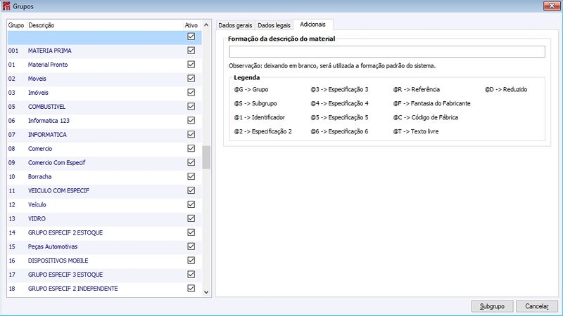Select the Comercio group 08 row
Screen dimensions: 563x316
point(104,148)
